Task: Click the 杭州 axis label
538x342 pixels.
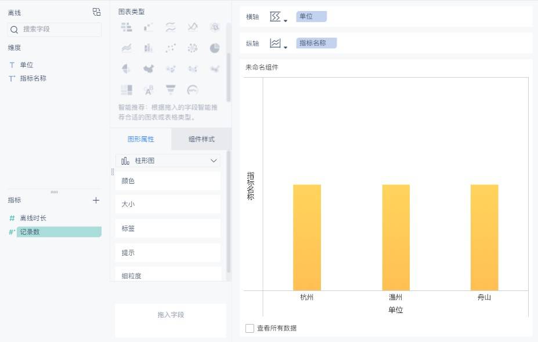Action: pos(307,297)
